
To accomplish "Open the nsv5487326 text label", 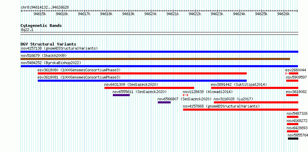I will click(297, 113).
